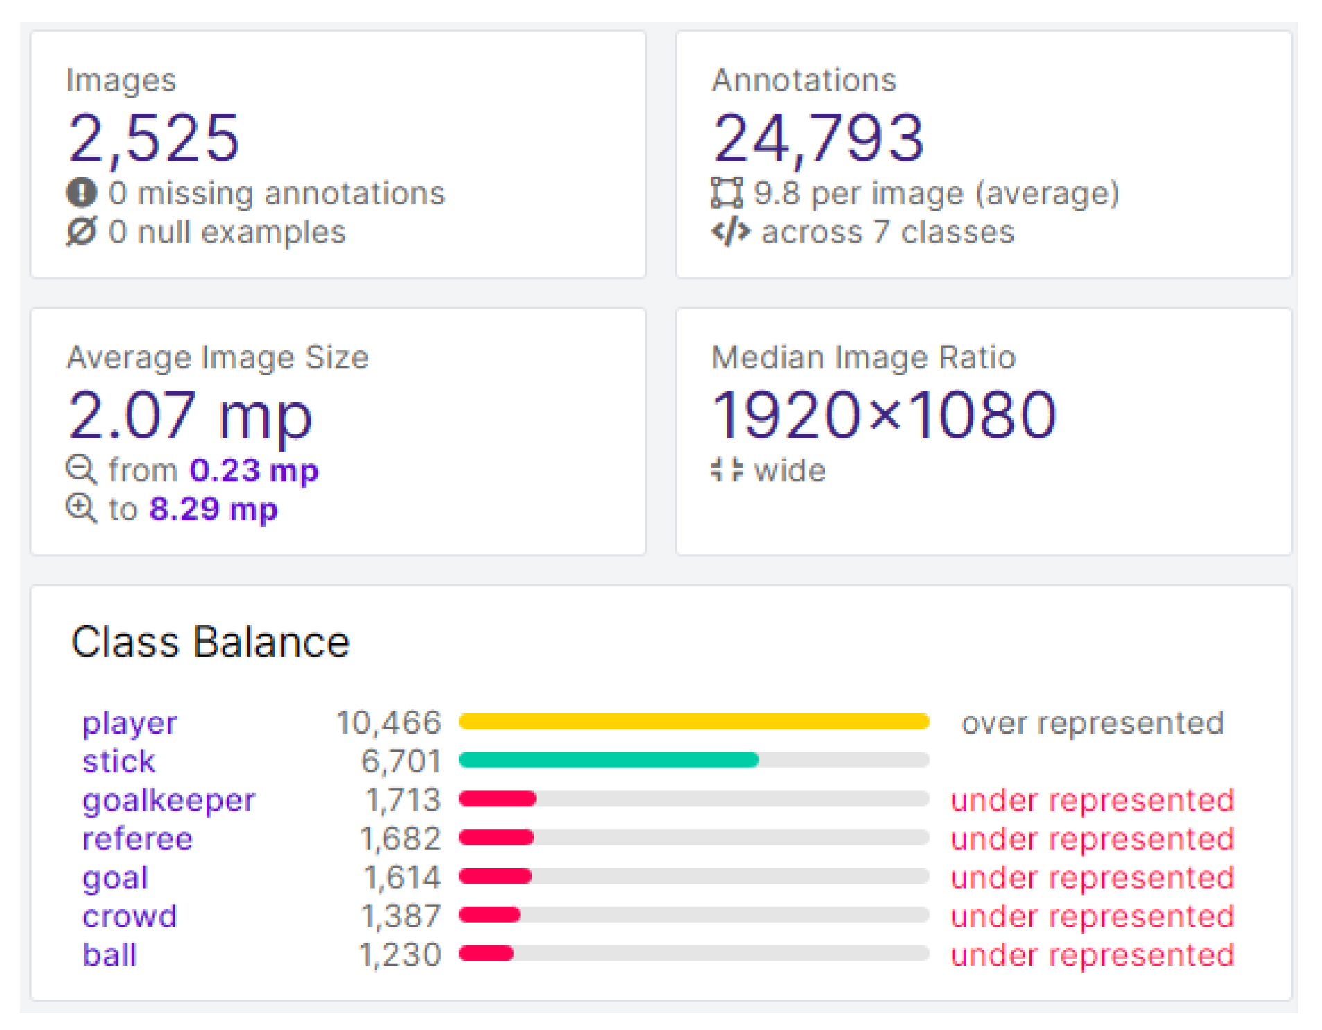Click the bounding box per-image icon

click(727, 193)
